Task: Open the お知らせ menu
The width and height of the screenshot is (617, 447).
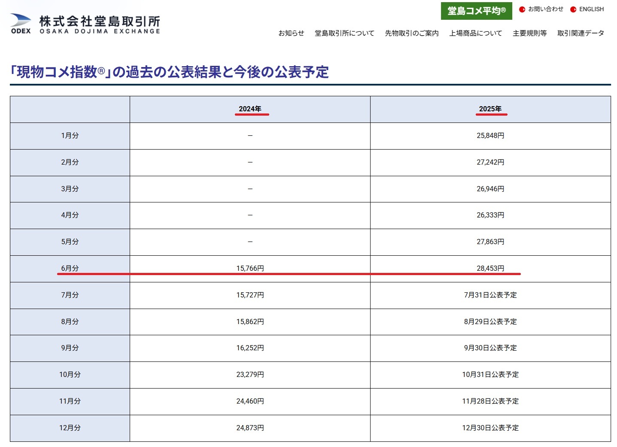Action: click(291, 33)
